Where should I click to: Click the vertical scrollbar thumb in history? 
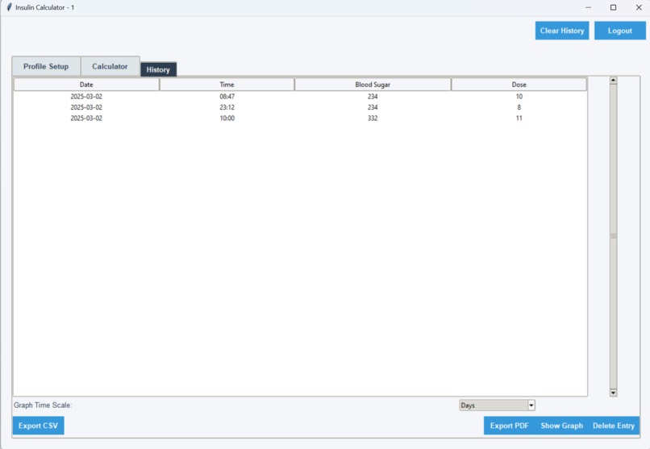(x=613, y=236)
